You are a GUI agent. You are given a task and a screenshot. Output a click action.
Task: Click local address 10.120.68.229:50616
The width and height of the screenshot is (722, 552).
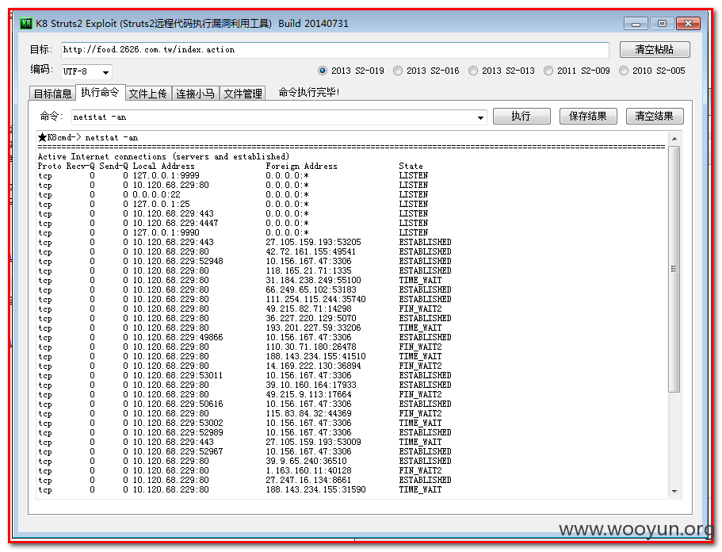178,404
